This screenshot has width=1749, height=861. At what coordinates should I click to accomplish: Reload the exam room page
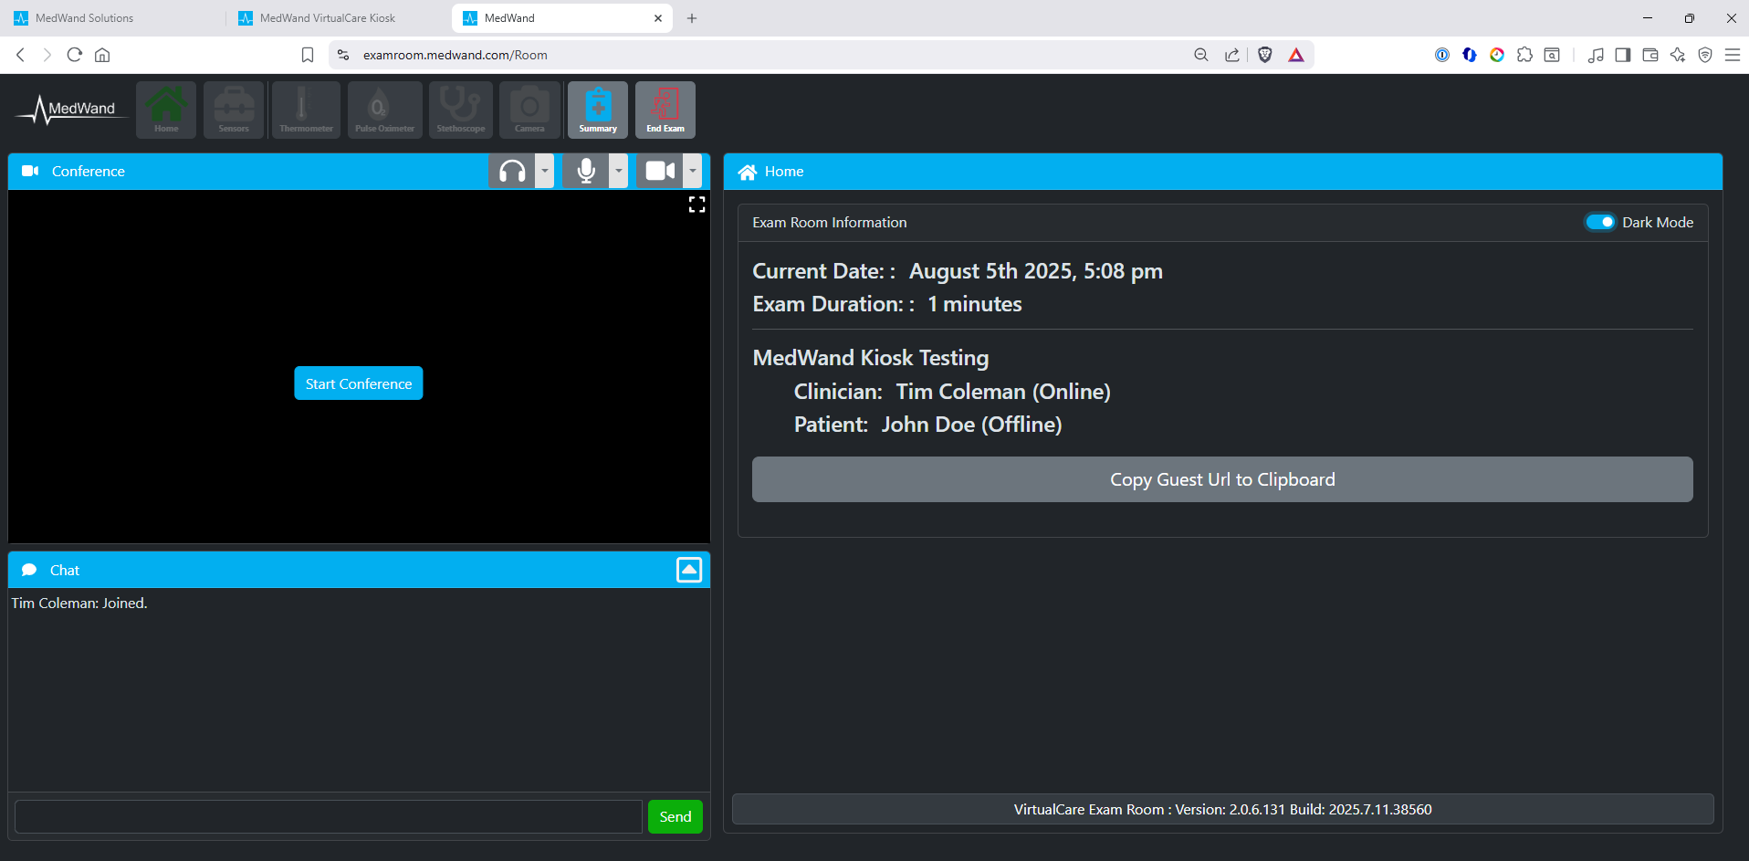point(75,55)
